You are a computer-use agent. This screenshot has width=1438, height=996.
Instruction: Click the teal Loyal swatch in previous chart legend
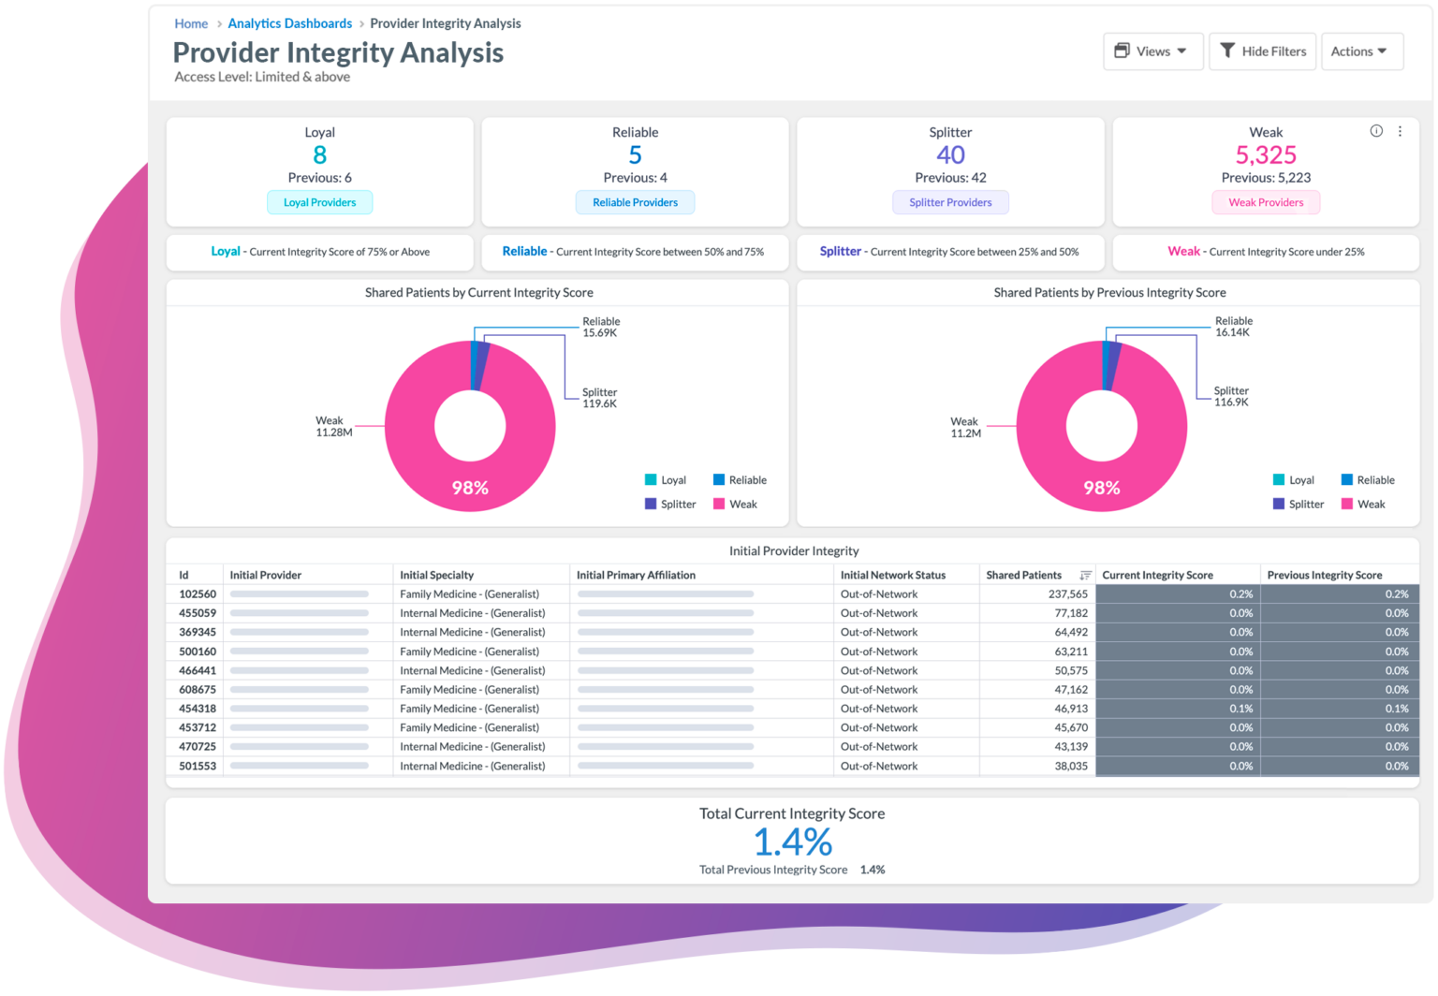pos(1278,479)
